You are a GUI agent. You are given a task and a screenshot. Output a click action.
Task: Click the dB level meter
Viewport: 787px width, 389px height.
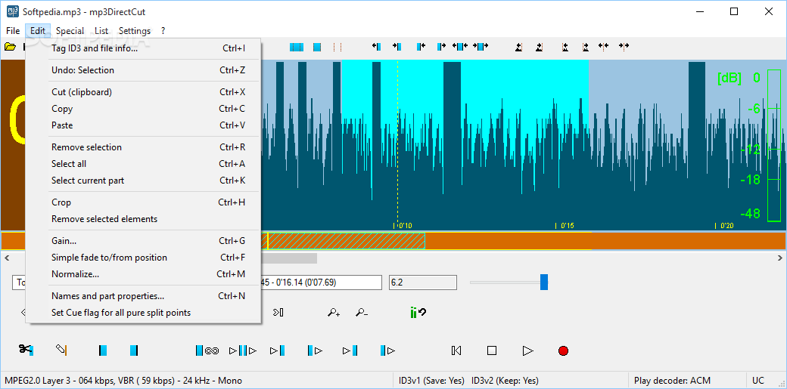pyautogui.click(x=774, y=145)
